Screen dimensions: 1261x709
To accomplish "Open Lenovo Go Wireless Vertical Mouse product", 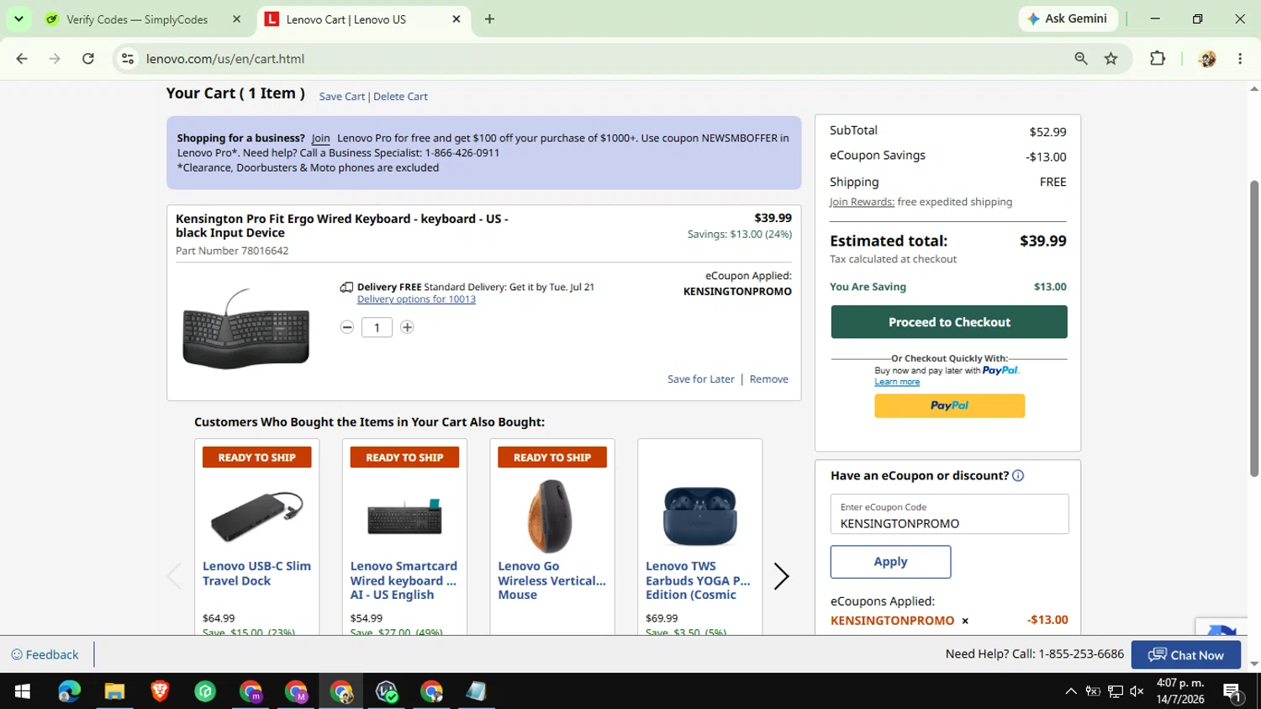I will pos(551,580).
